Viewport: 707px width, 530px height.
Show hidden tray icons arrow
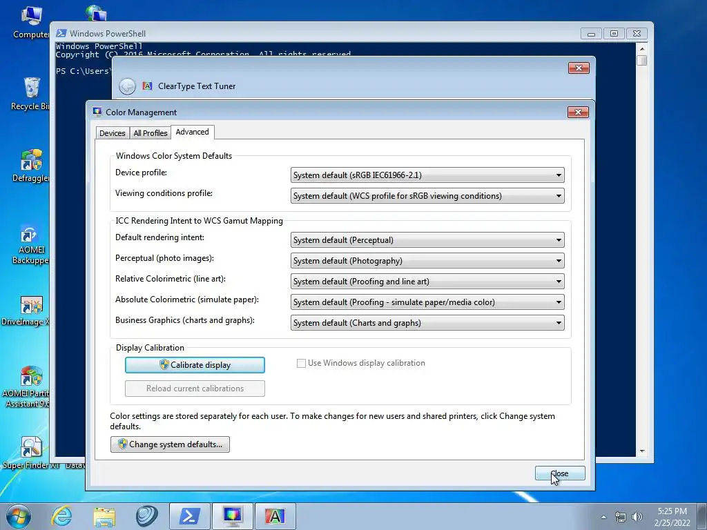pyautogui.click(x=603, y=517)
